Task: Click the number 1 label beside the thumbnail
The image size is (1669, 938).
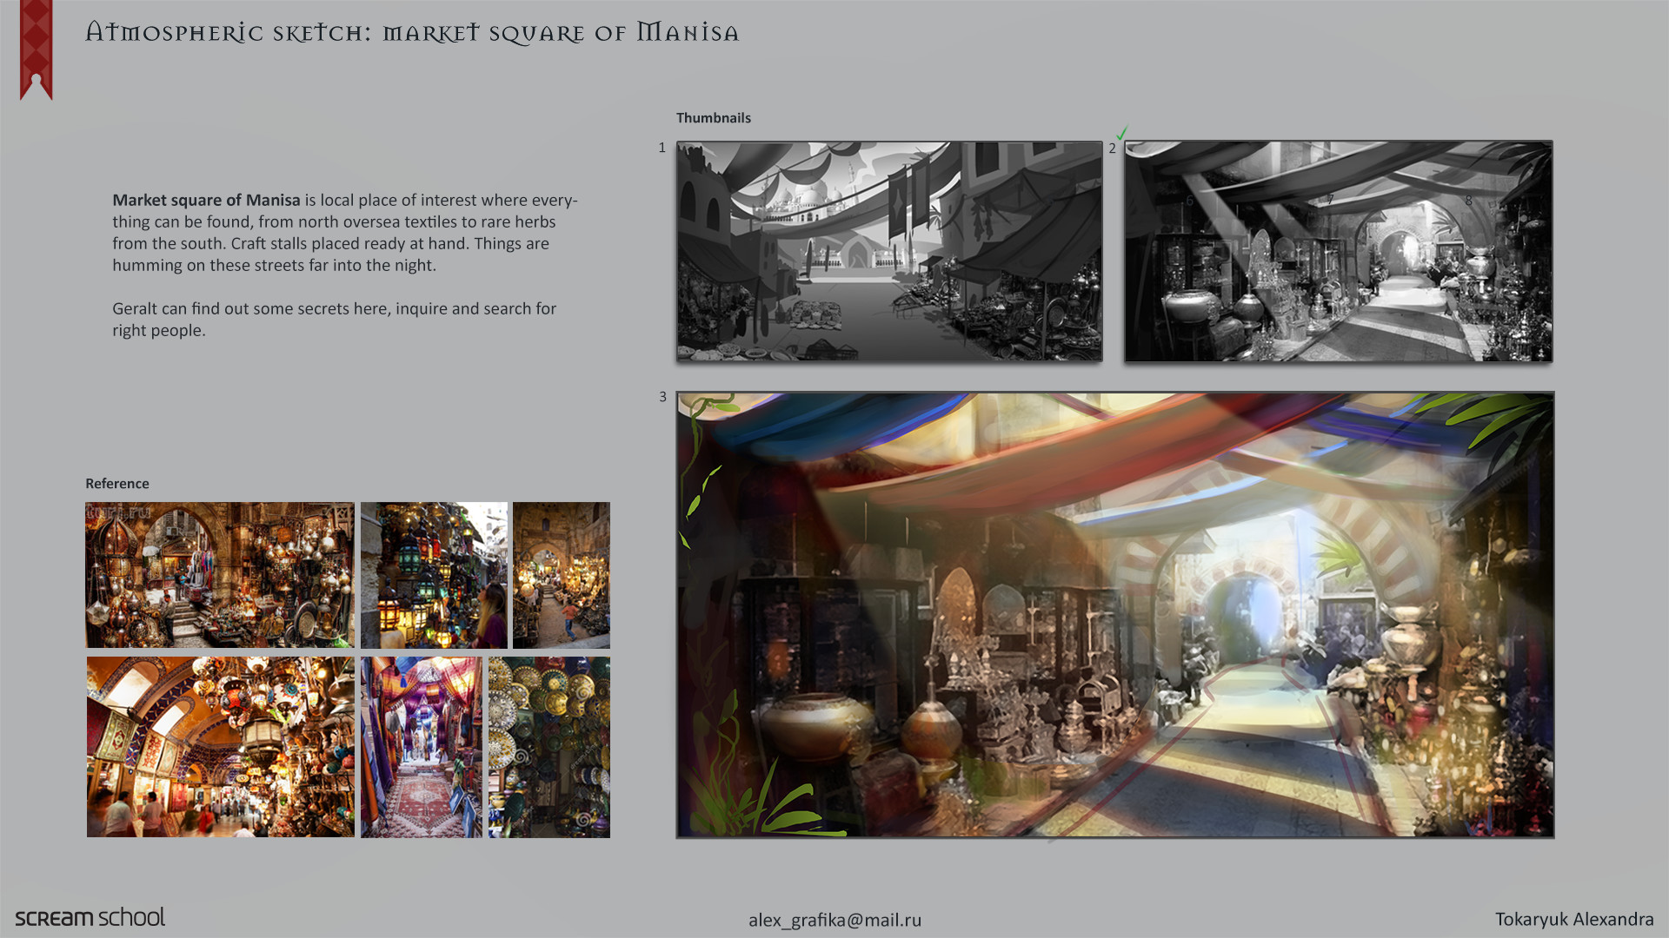Action: 662,148
